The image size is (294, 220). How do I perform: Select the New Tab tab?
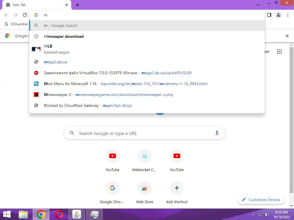pos(37,5)
